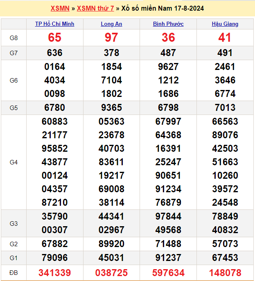Select G5 result 7013

coord(225,108)
